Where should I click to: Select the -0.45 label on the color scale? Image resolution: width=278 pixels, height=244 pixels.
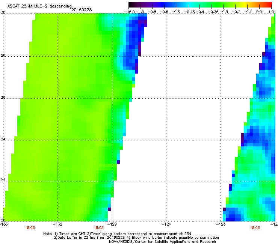click(189, 12)
